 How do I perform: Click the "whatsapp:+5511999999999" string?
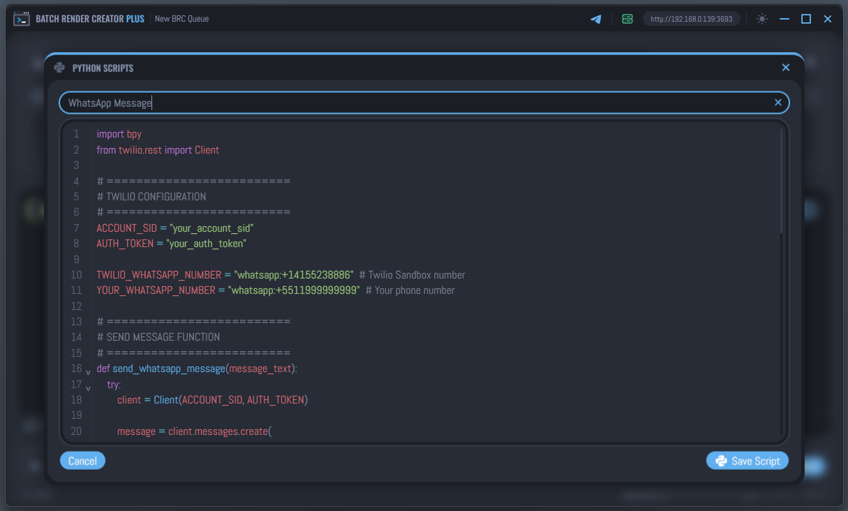tap(294, 290)
